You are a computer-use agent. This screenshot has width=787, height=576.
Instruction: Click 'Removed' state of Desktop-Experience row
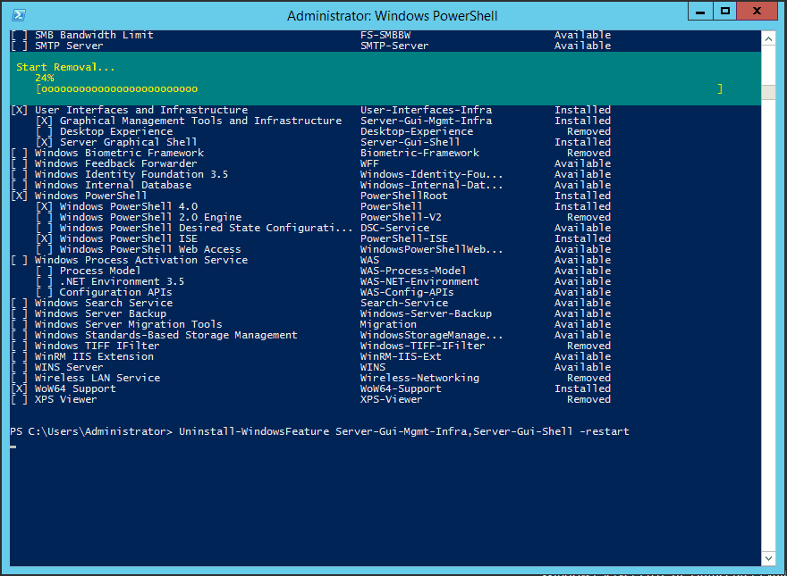[588, 131]
